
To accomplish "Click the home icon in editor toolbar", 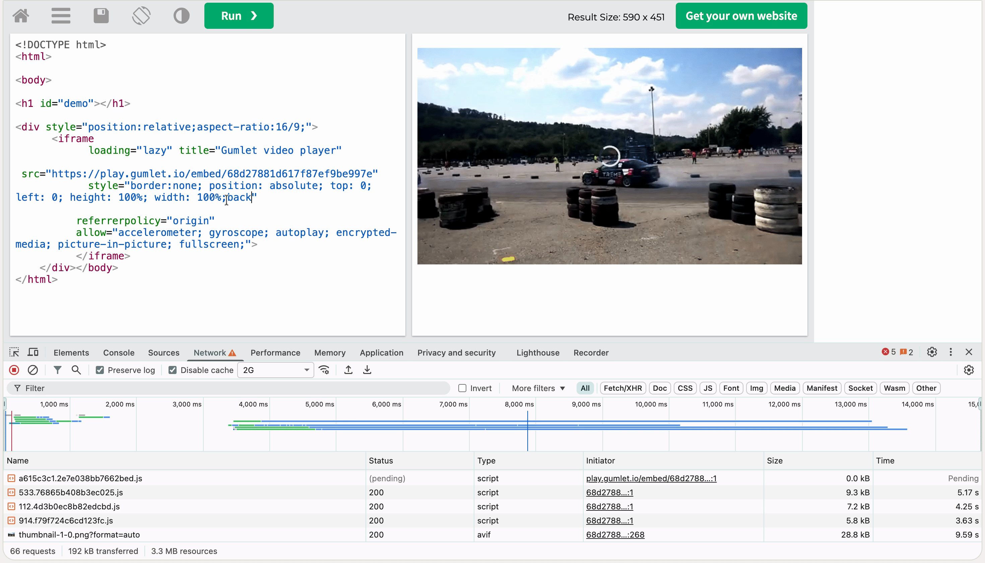I will pyautogui.click(x=21, y=16).
